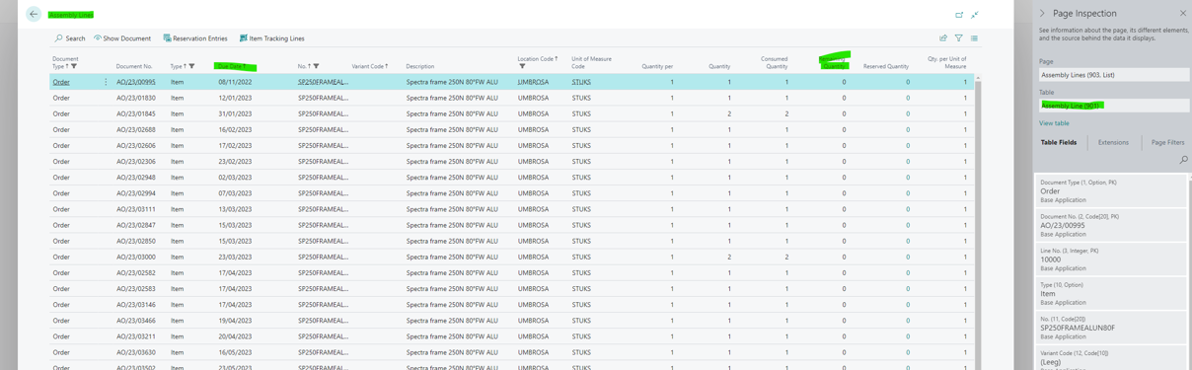1192x370 pixels.
Task: Select row with document AO/23/01830
Action: 512,98
